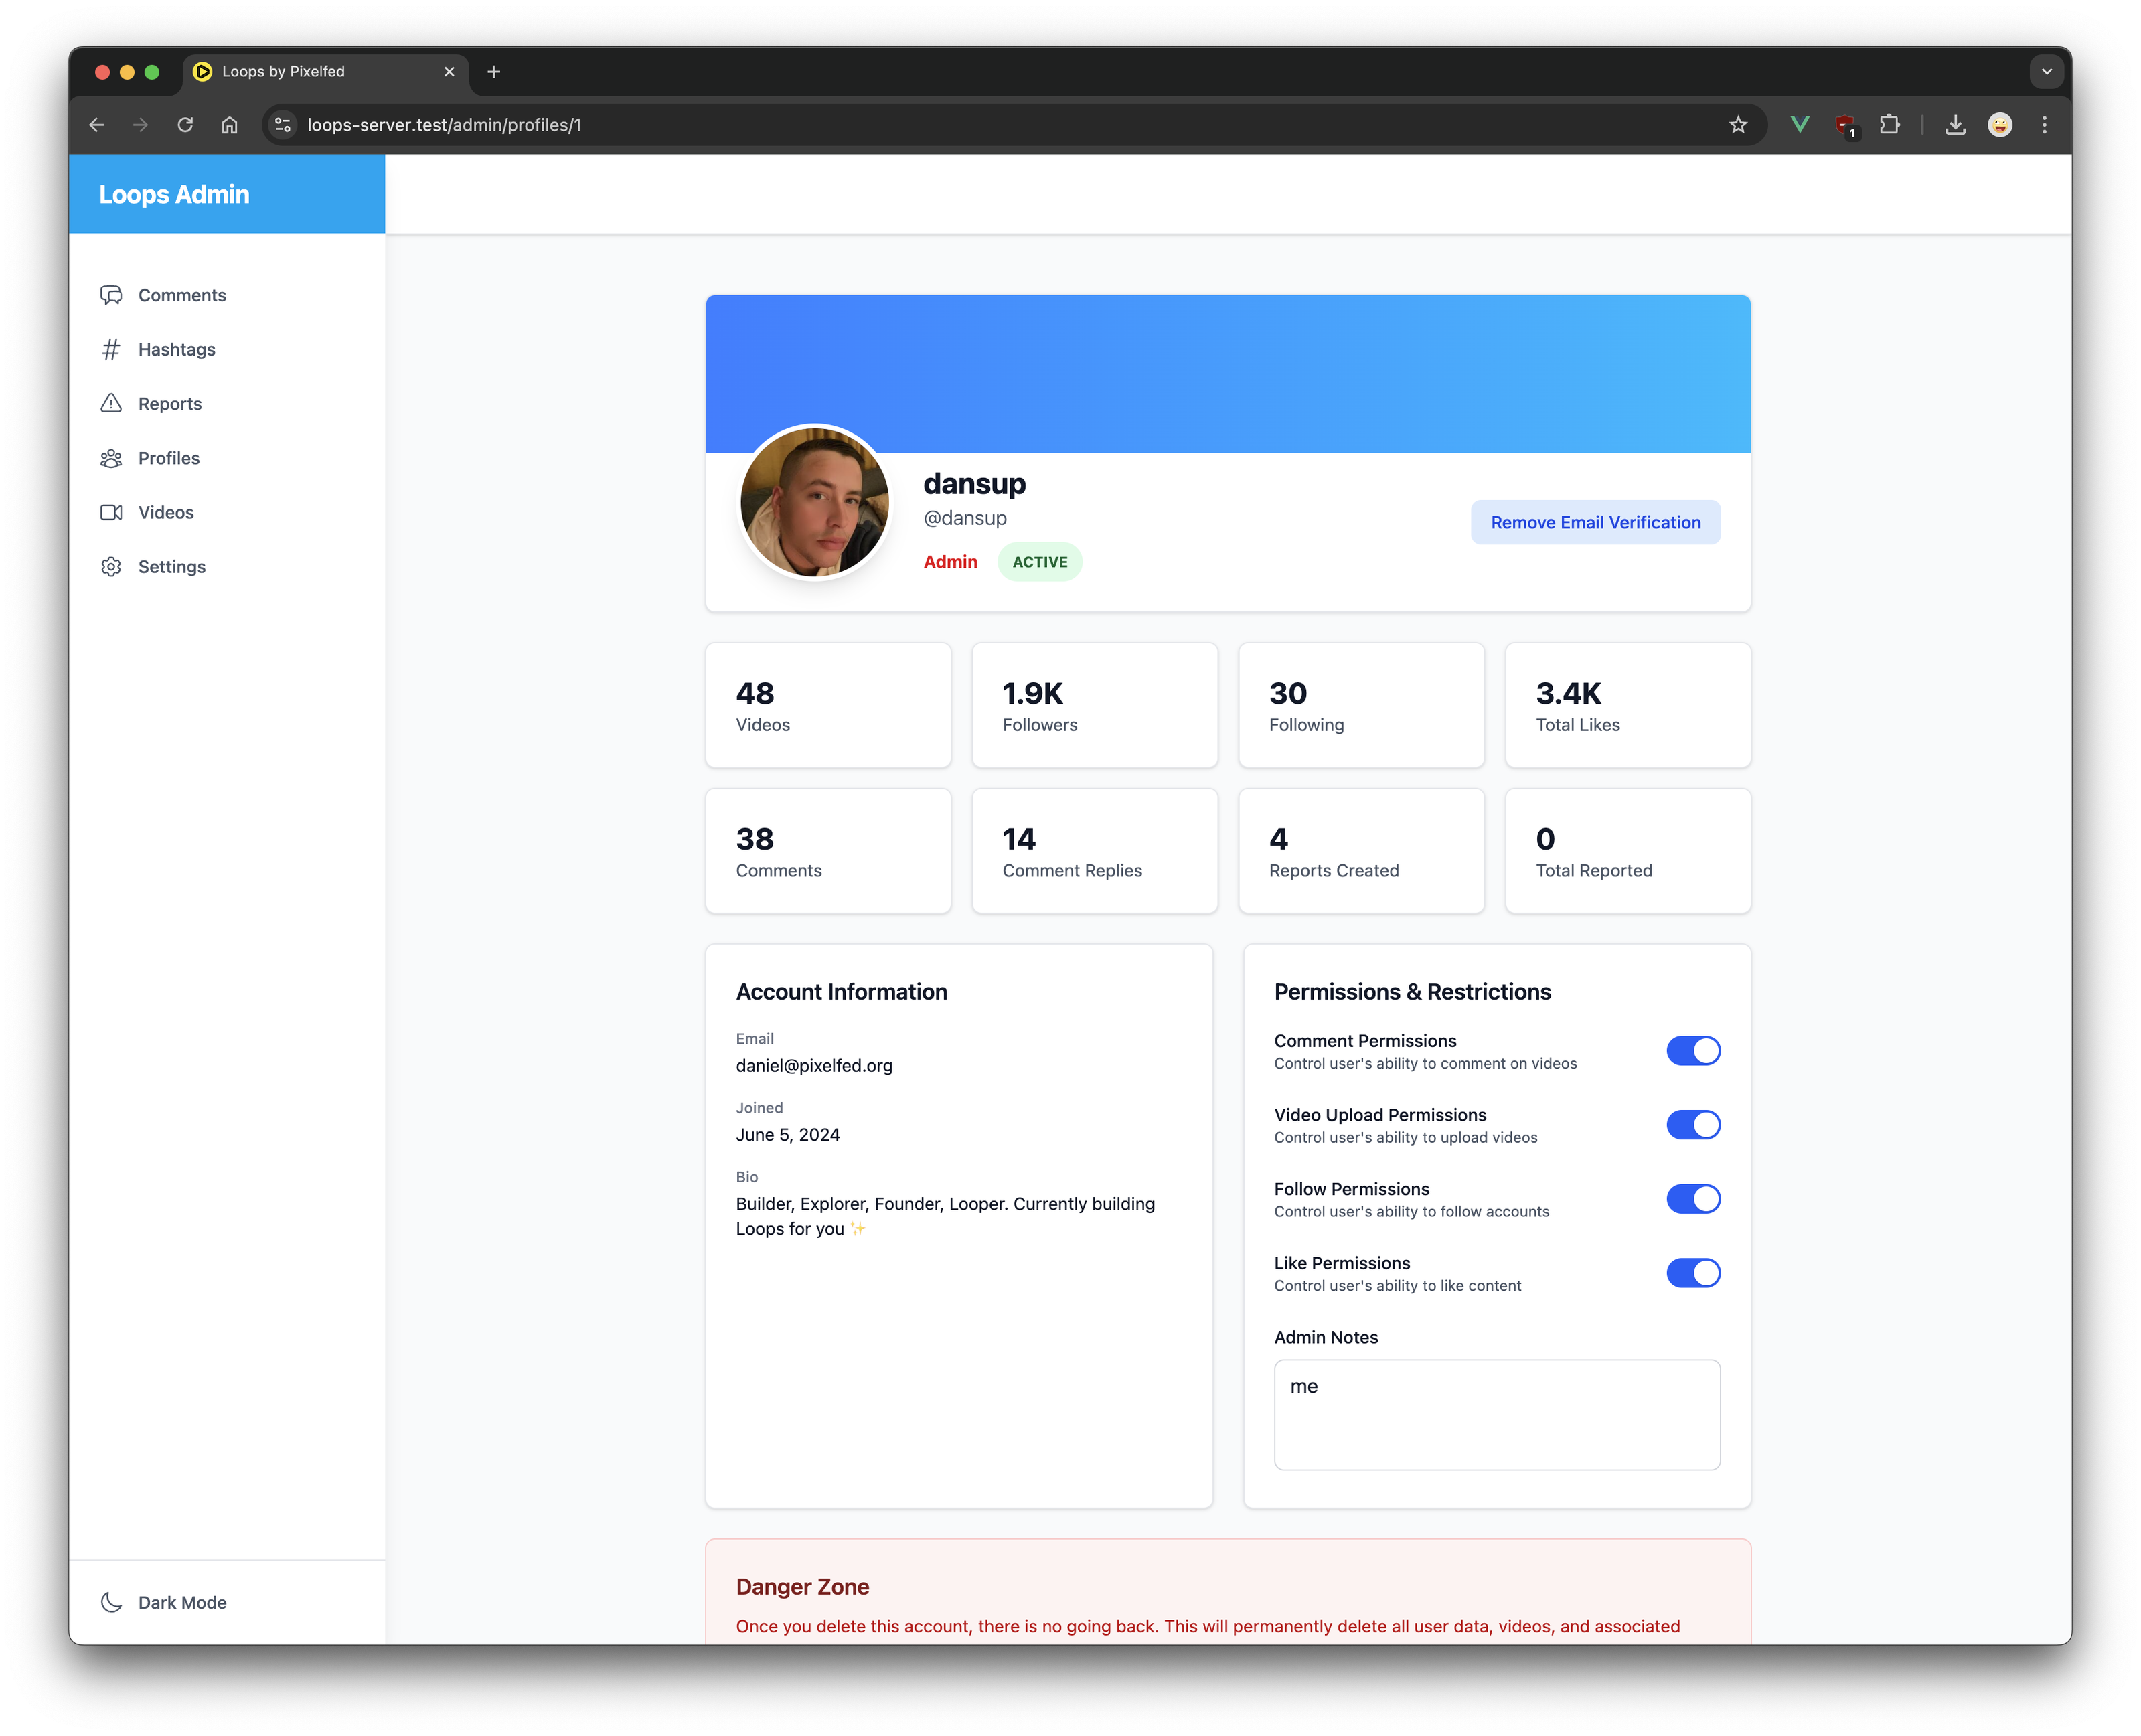Click the red Admin role label
The height and width of the screenshot is (1736, 2141).
(950, 562)
